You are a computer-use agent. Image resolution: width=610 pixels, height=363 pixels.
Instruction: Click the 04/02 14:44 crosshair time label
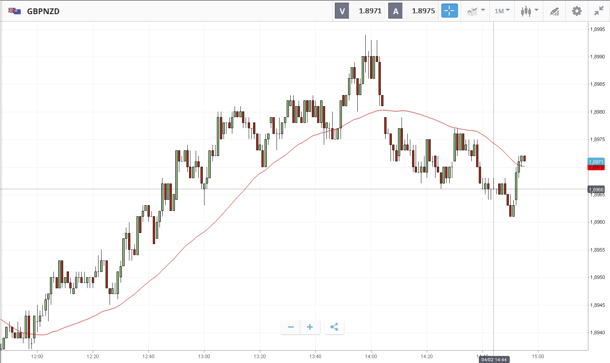tap(494, 359)
